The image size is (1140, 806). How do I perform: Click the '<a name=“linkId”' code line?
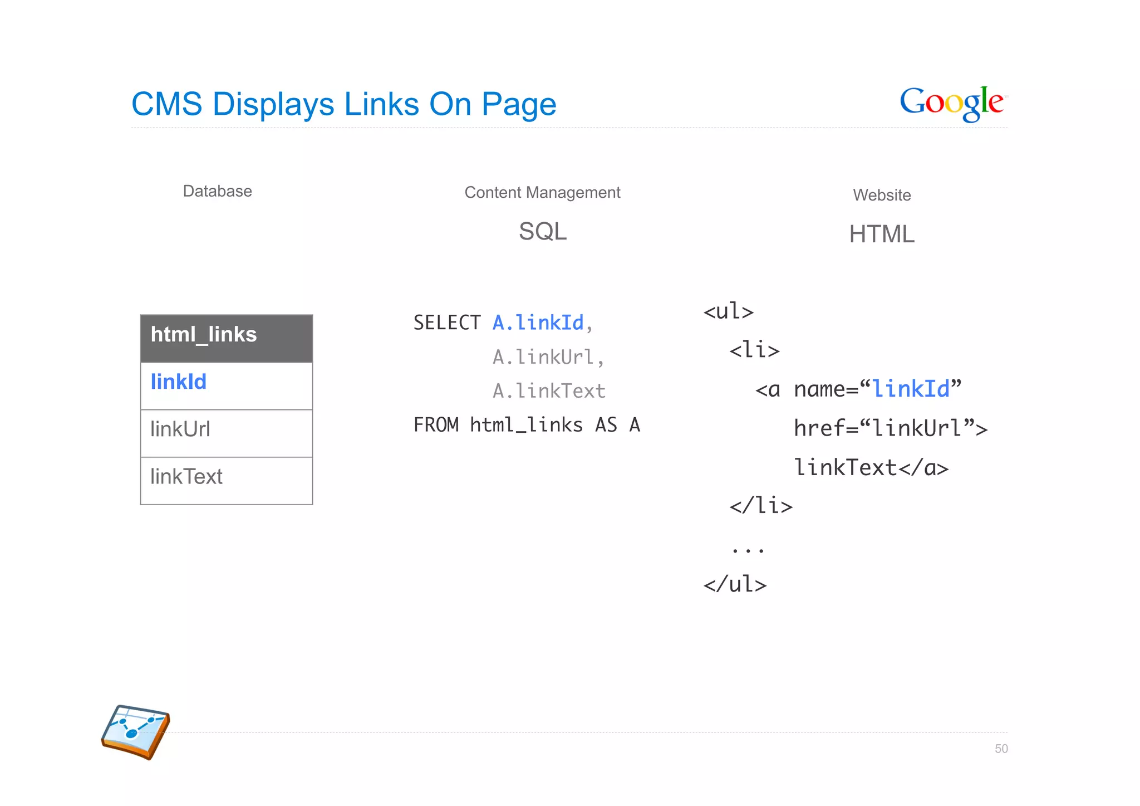(x=858, y=389)
